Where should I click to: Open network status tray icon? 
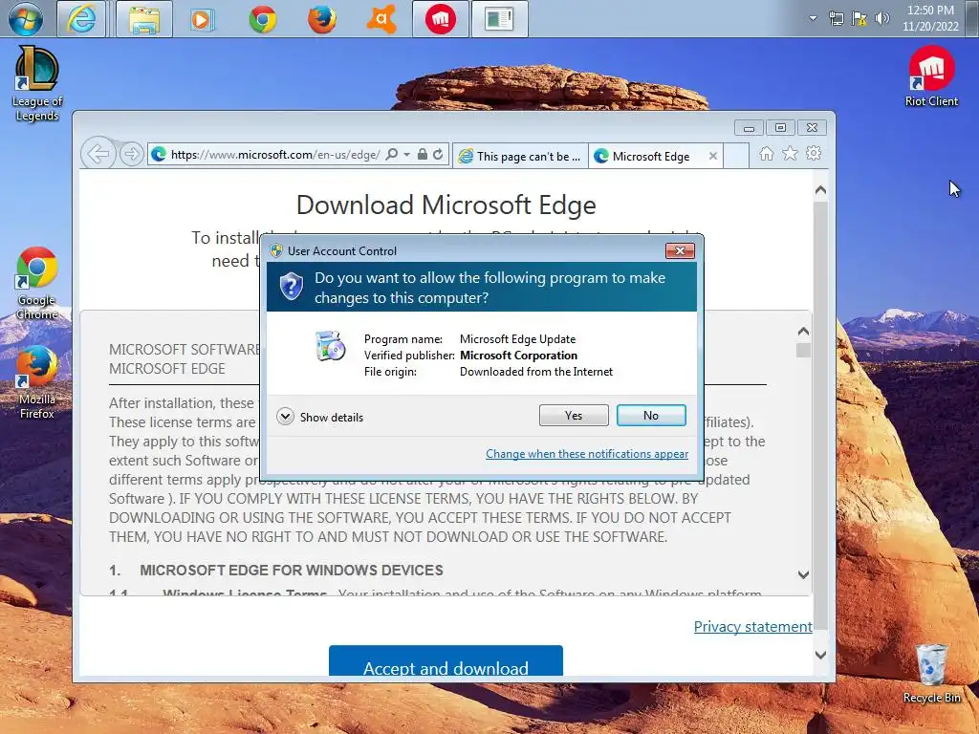click(x=836, y=19)
